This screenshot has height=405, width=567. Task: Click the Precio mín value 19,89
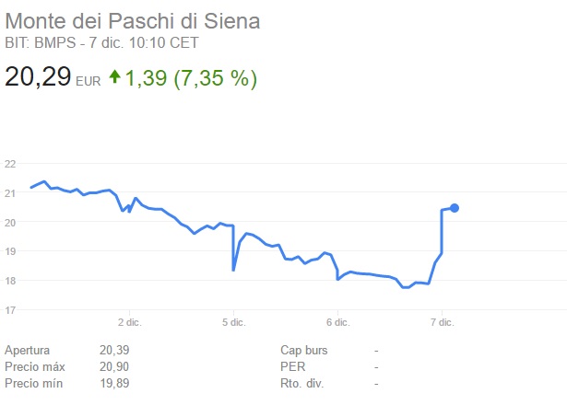click(113, 384)
